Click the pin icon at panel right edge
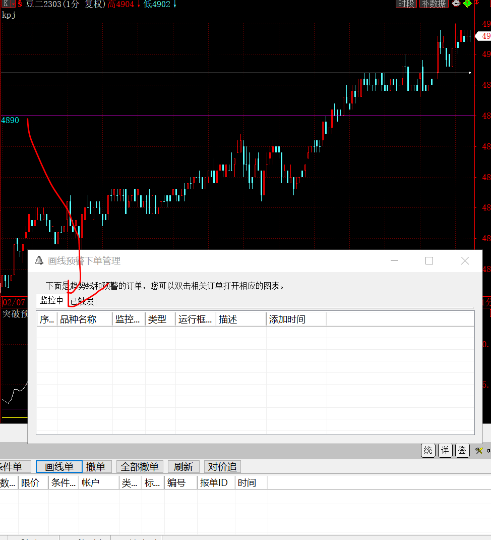This screenshot has width=491, height=540. 488,451
